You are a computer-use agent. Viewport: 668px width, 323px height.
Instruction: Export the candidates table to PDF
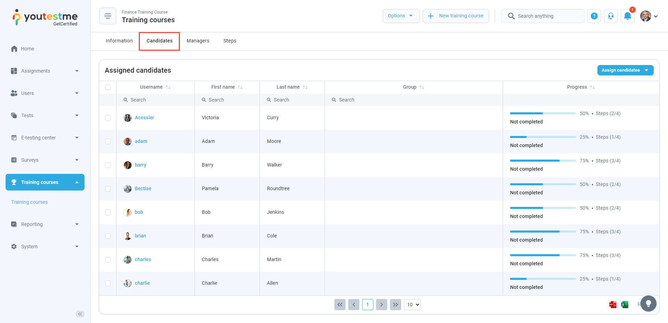coord(613,305)
